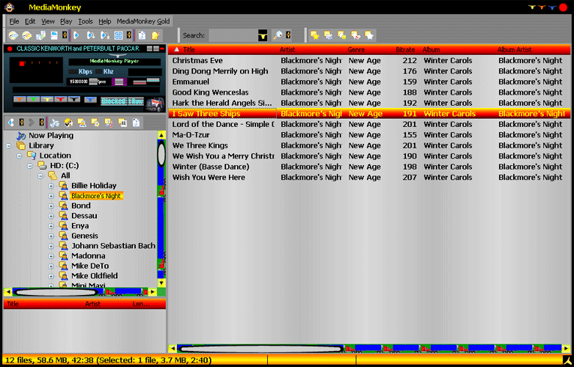Click the house-shaped icon in the tree toolbar
Screen dimensions: 574x367
68,123
